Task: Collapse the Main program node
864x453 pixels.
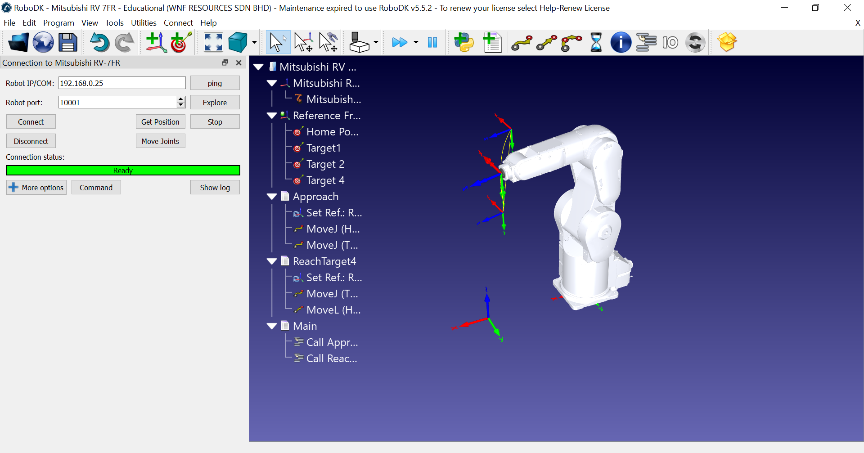Action: pyautogui.click(x=272, y=326)
